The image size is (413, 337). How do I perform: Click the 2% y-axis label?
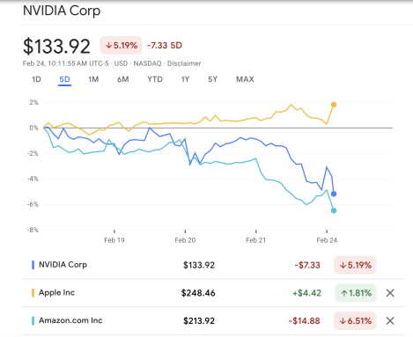(33, 102)
